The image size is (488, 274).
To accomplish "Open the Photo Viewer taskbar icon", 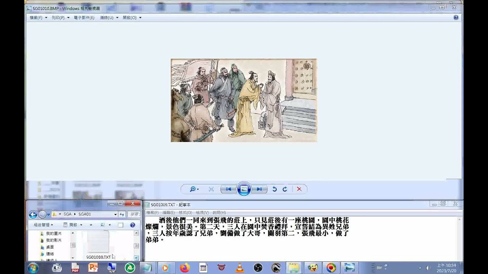I will click(349, 268).
